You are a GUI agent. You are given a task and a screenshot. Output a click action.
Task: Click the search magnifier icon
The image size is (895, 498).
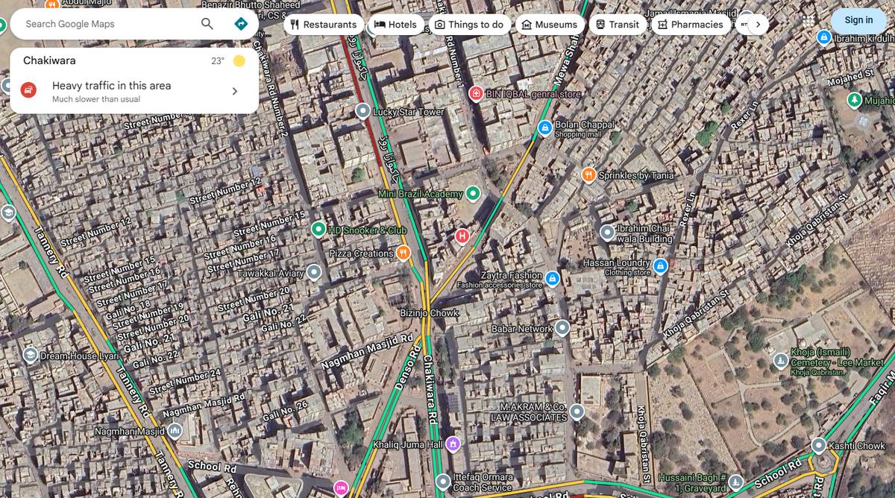(207, 24)
